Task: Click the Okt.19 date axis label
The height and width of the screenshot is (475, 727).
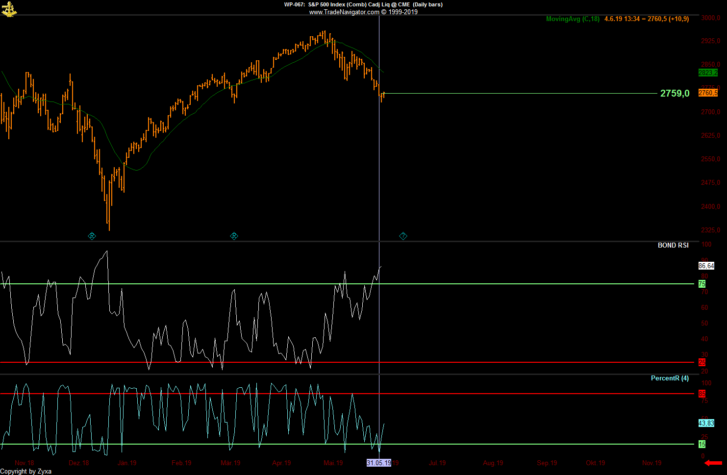Action: tap(596, 463)
